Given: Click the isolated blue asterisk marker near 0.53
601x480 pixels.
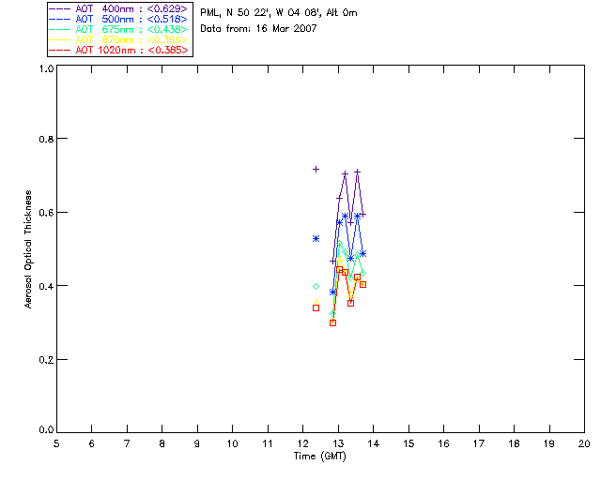Looking at the screenshot, I should pyautogui.click(x=316, y=239).
